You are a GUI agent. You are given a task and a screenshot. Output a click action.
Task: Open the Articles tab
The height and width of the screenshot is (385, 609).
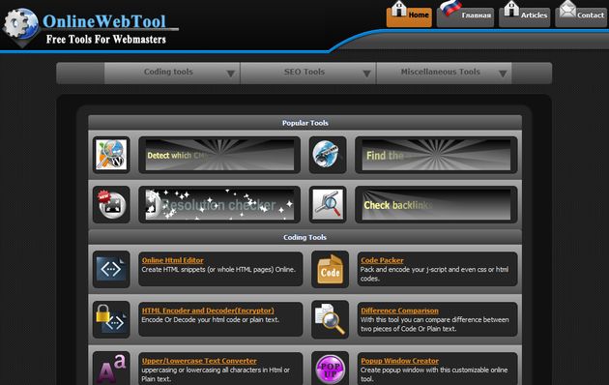pyautogui.click(x=524, y=17)
